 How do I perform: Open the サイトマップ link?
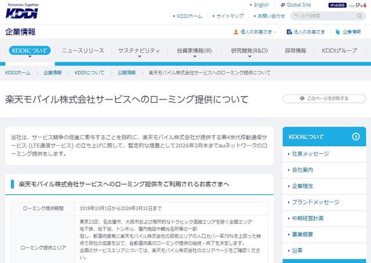(230, 16)
